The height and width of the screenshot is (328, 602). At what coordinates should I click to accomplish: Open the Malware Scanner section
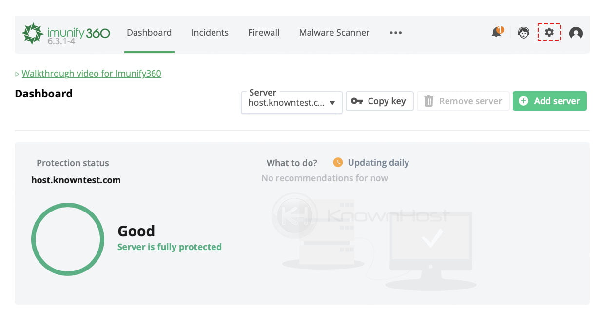334,32
